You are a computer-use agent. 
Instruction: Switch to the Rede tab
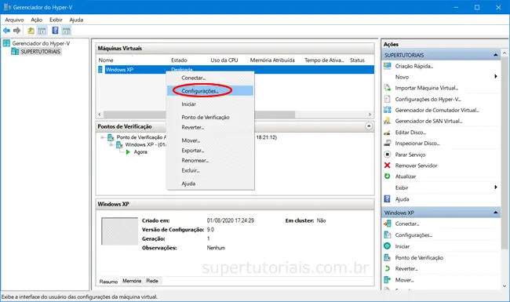pos(152,281)
